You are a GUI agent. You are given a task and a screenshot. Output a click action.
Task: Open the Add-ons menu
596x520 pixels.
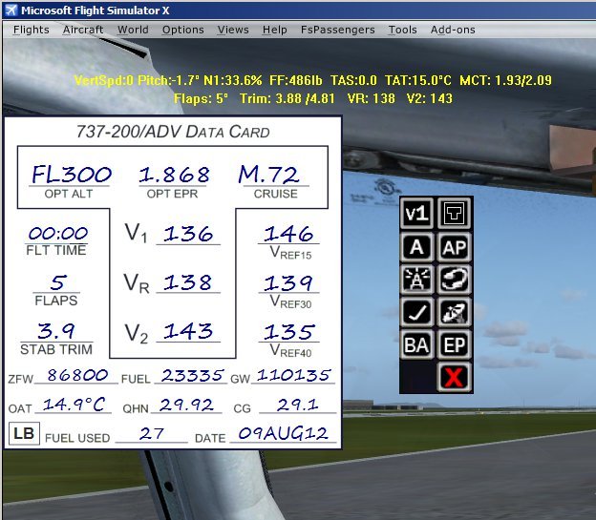pos(453,30)
